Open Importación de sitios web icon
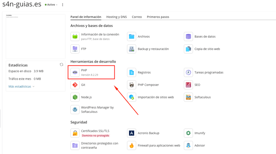The height and width of the screenshot is (154, 276). [131, 97]
